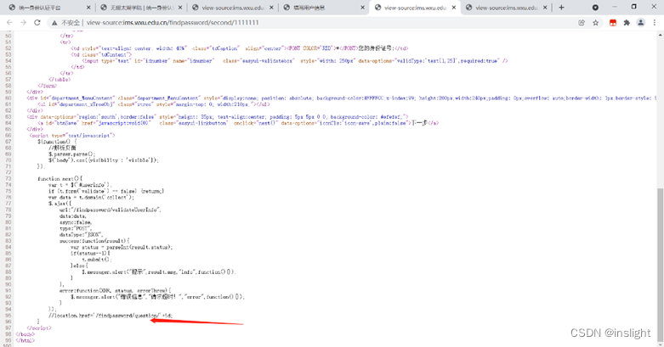Close the active view-source tab
The width and height of the screenshot is (664, 347).
point(454,8)
